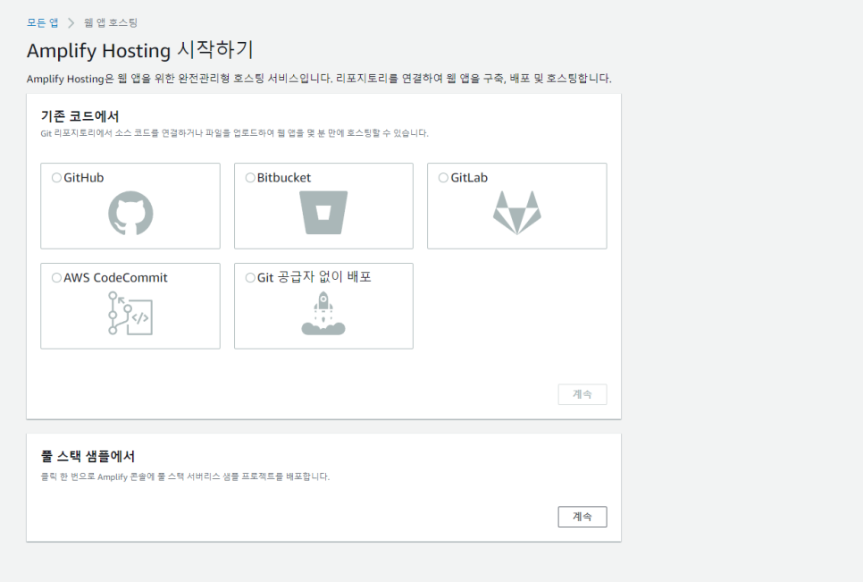Click the GitHub label text
The height and width of the screenshot is (582, 863).
click(x=84, y=177)
